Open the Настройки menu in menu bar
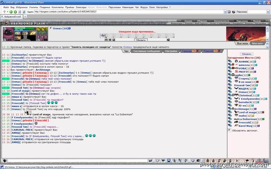This screenshot has height=169, width=271. 162,7
